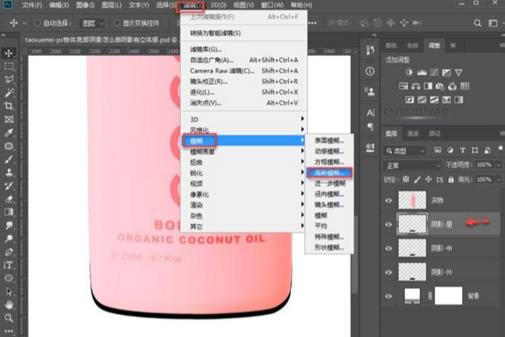Viewport: 505px width, 337px height.
Task: Choose 高斯模糊... from blur submenu
Action: (329, 173)
